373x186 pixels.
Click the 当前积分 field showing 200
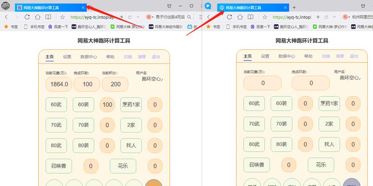[115, 84]
